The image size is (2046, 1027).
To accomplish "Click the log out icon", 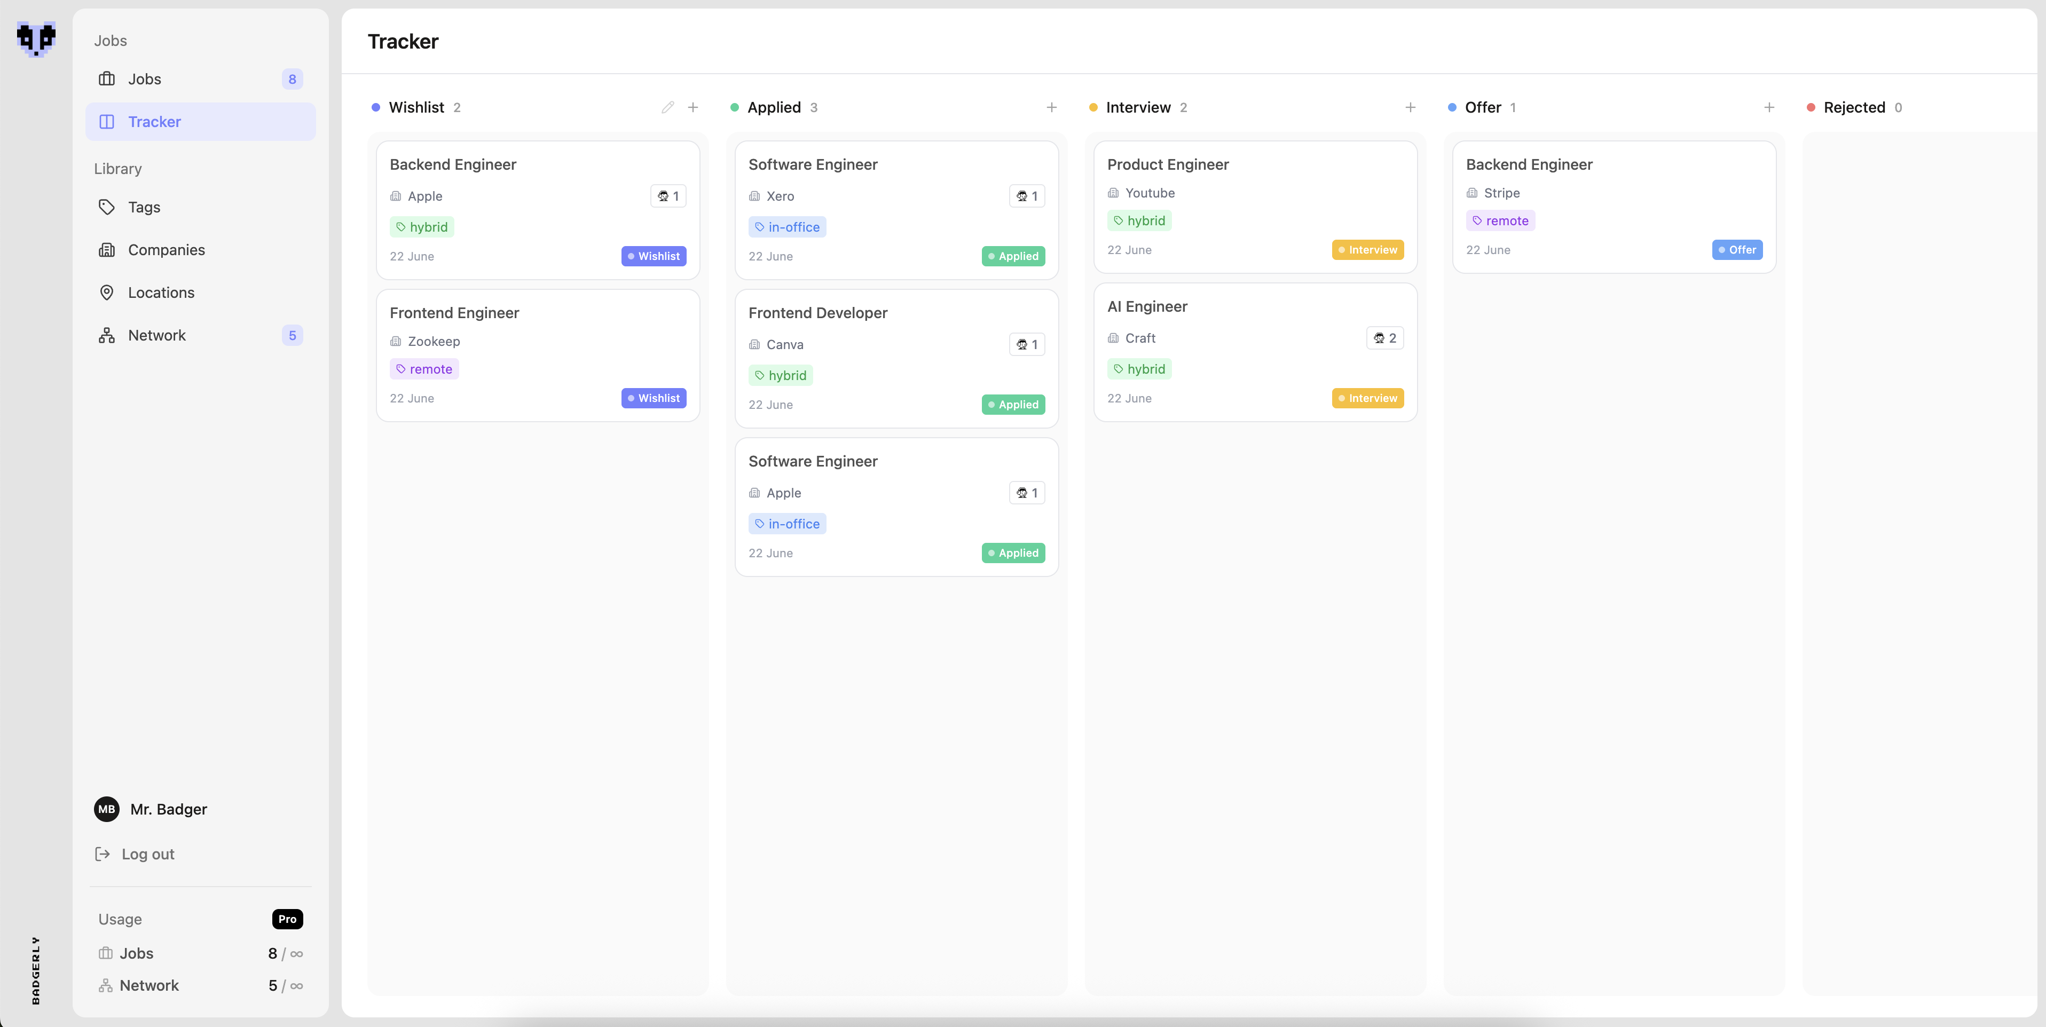I will (103, 854).
